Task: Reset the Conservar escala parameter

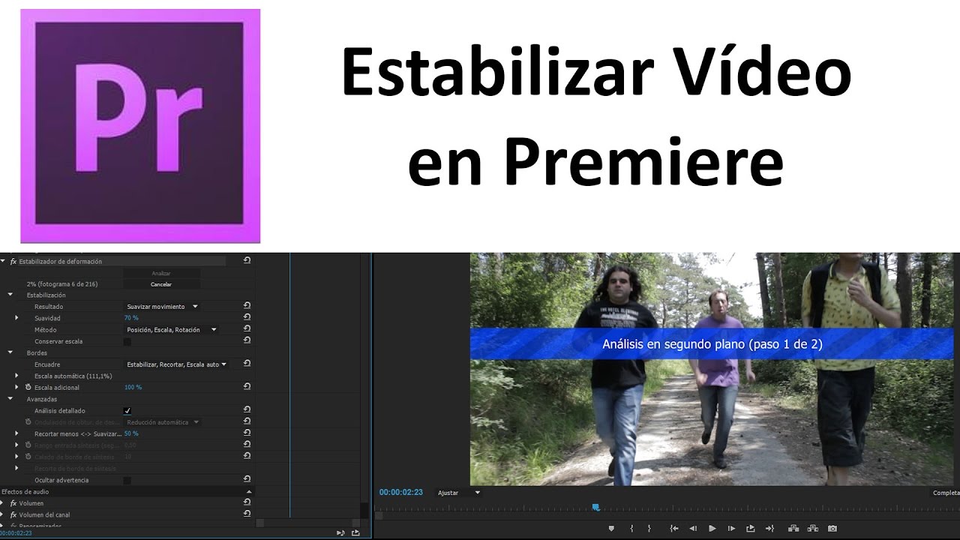Action: point(247,340)
